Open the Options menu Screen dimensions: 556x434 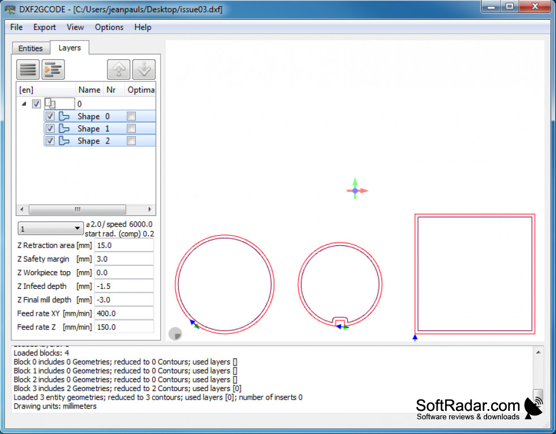109,27
